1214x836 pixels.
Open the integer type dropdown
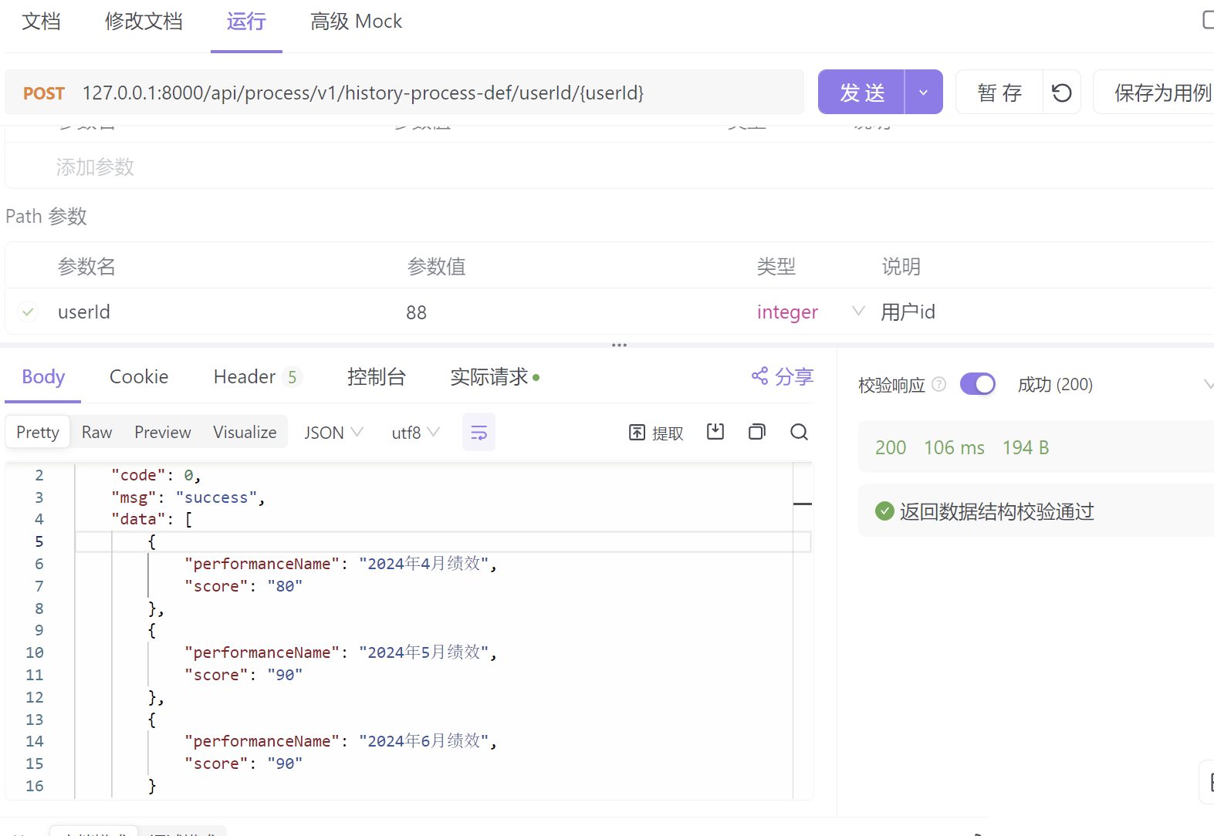click(x=858, y=312)
